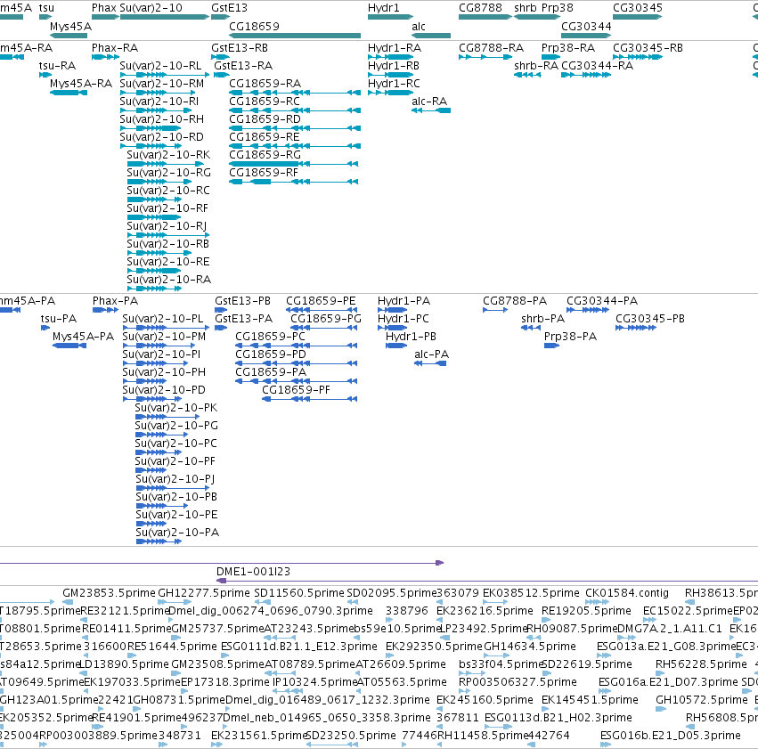Select protein Hydr1-PB

tap(411, 337)
